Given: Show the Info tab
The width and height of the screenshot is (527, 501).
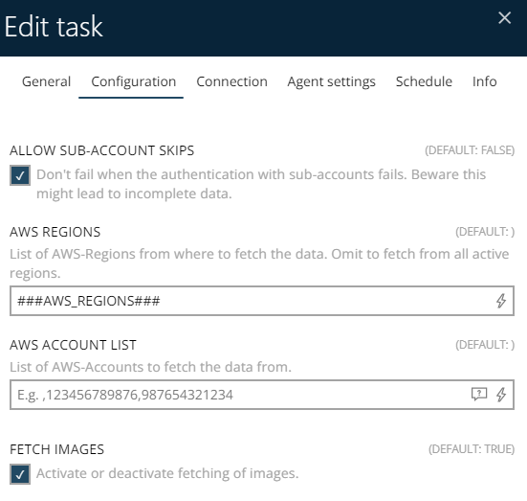Looking at the screenshot, I should [484, 81].
